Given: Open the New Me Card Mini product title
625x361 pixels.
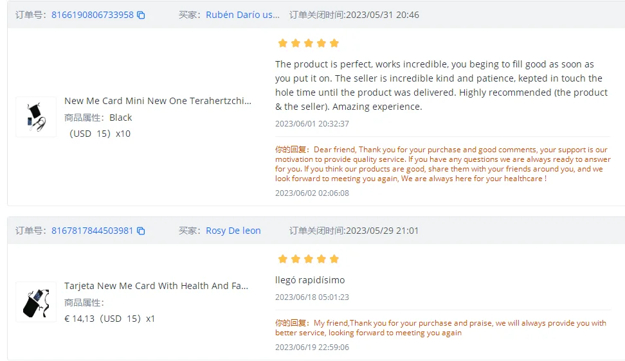Looking at the screenshot, I should point(158,101).
